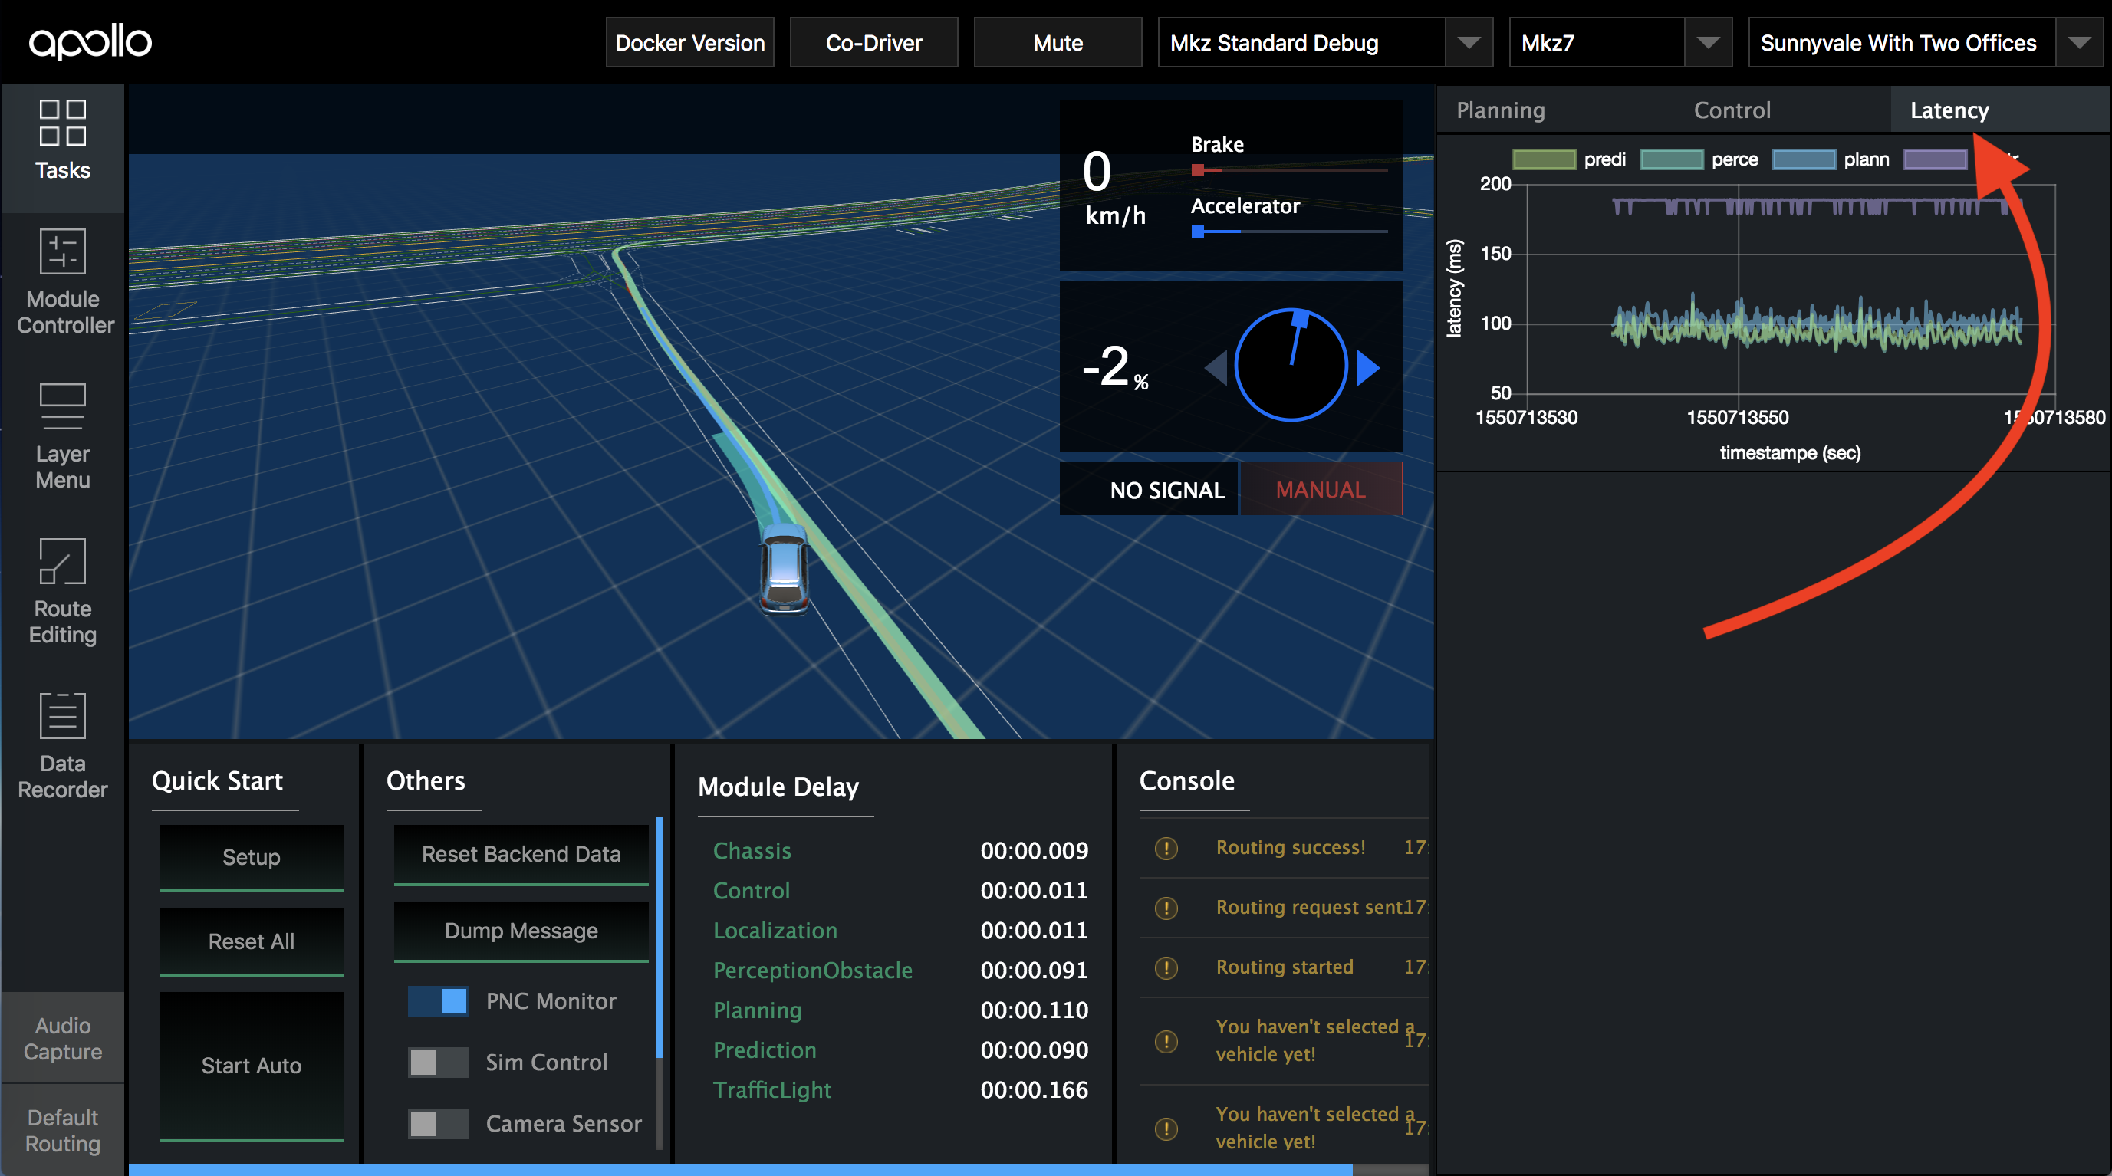The width and height of the screenshot is (2112, 1176).
Task: Select Default Routing
Action: click(62, 1129)
